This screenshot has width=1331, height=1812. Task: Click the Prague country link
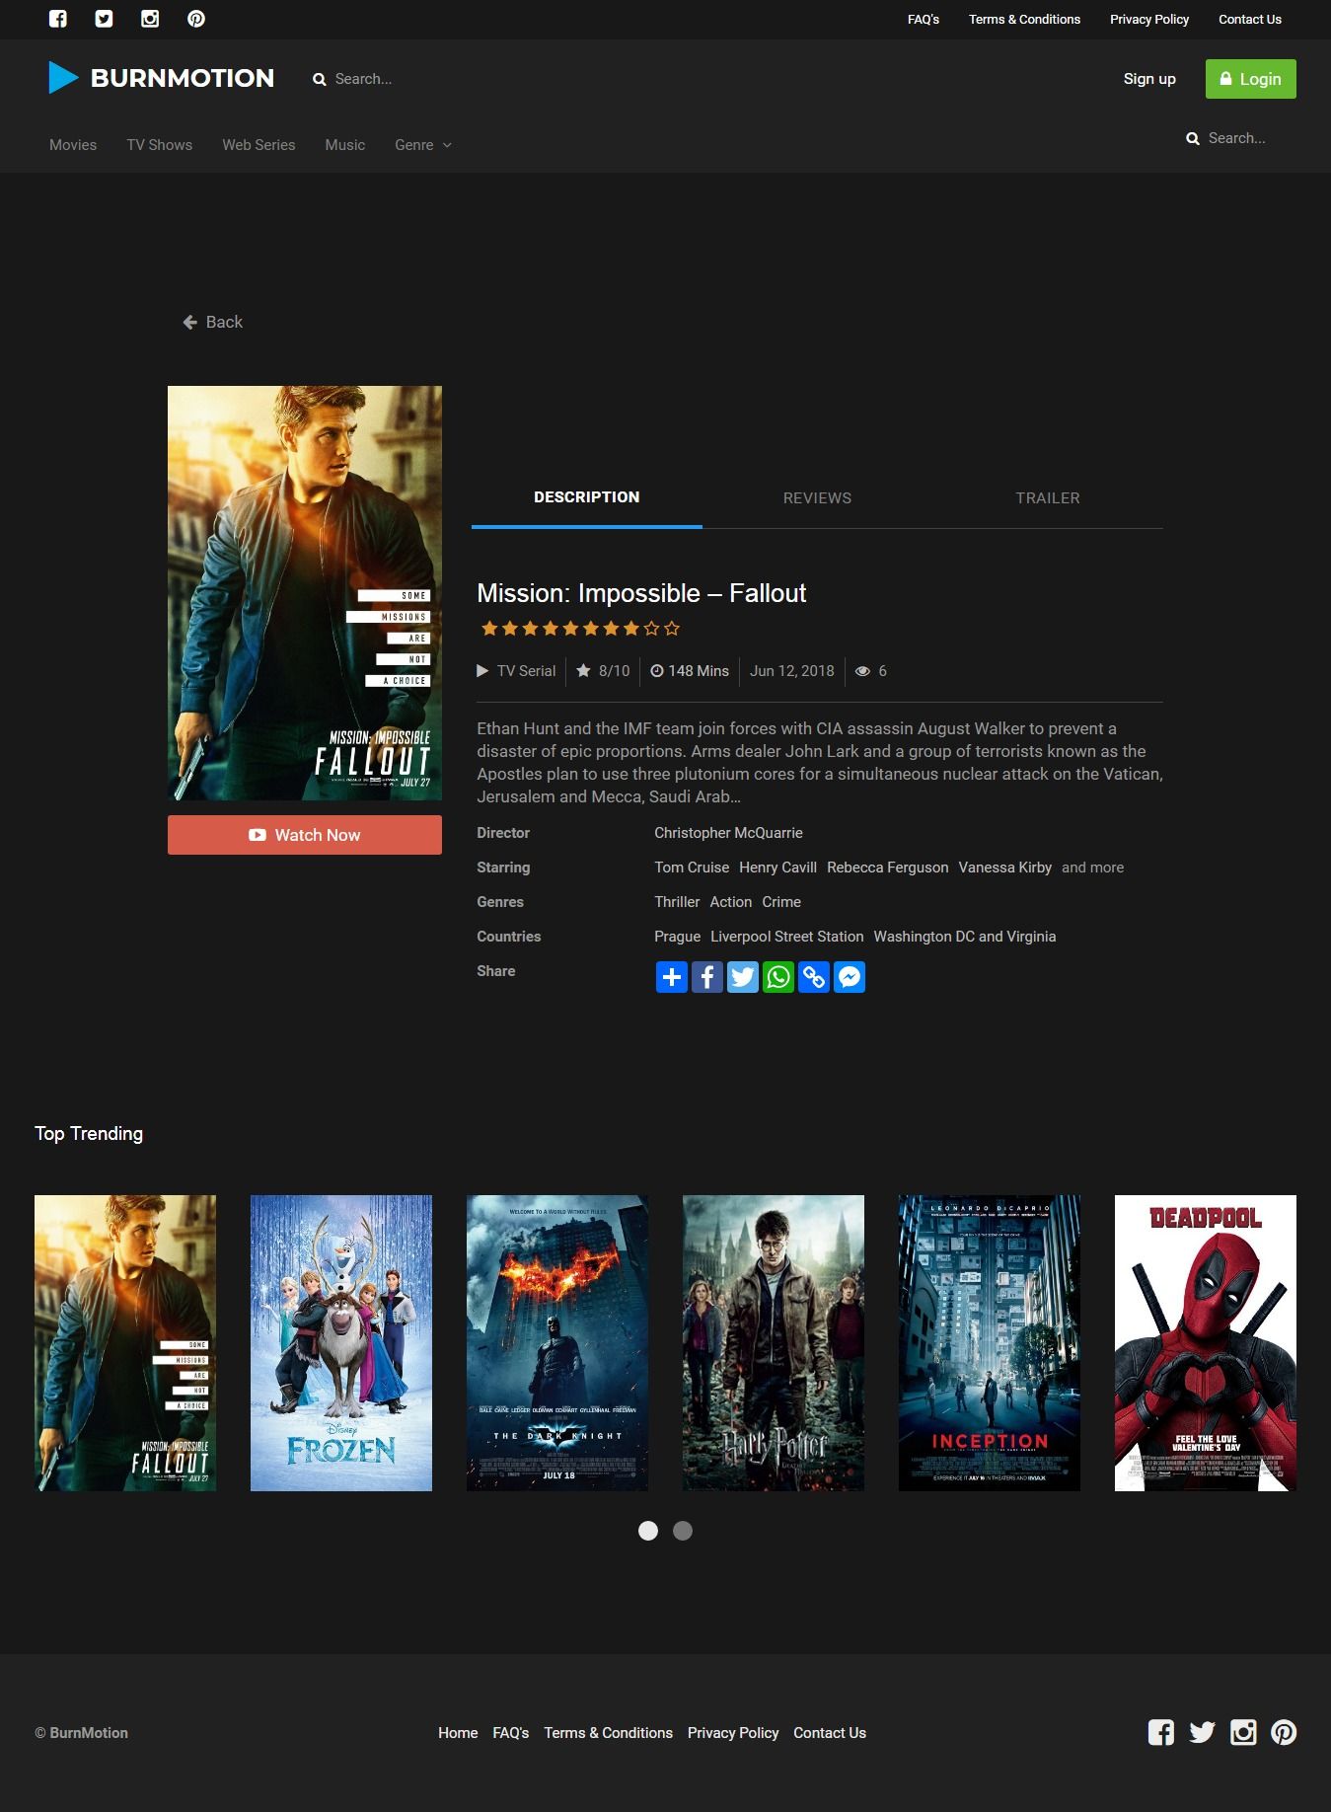677,937
